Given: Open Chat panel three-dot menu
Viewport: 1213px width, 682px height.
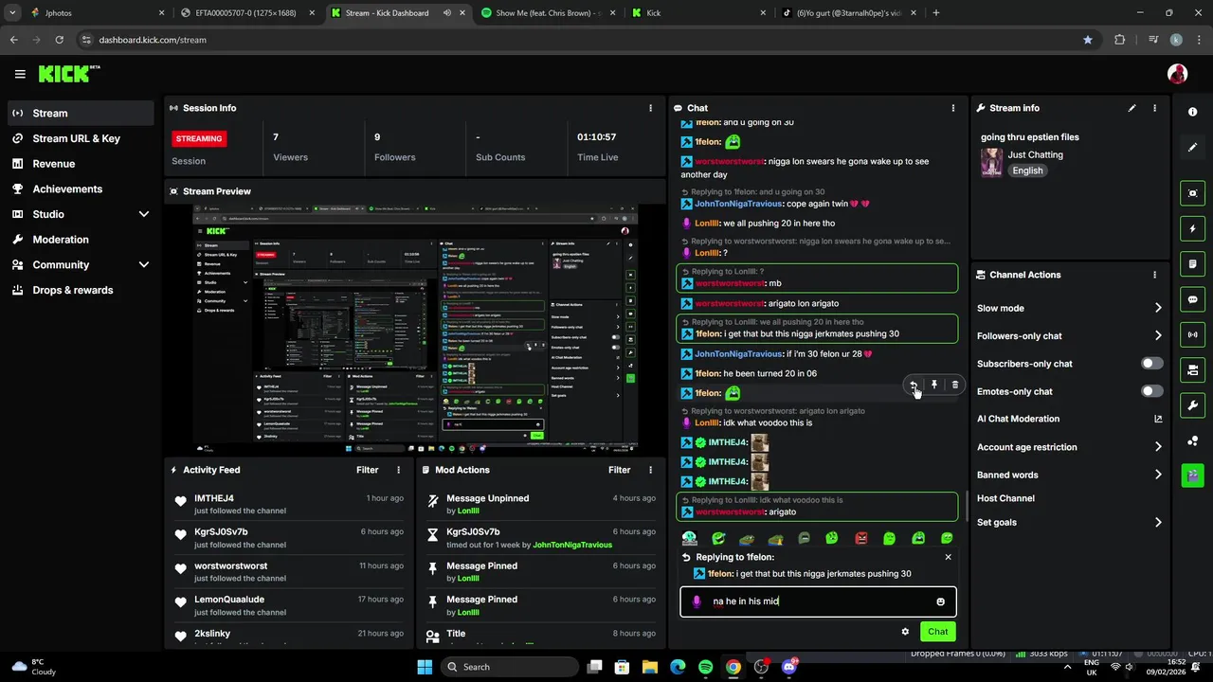Looking at the screenshot, I should (953, 108).
